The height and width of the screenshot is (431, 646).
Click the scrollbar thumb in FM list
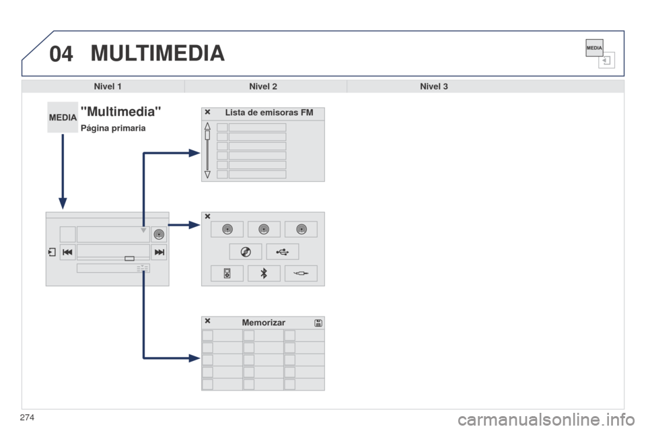208,135
